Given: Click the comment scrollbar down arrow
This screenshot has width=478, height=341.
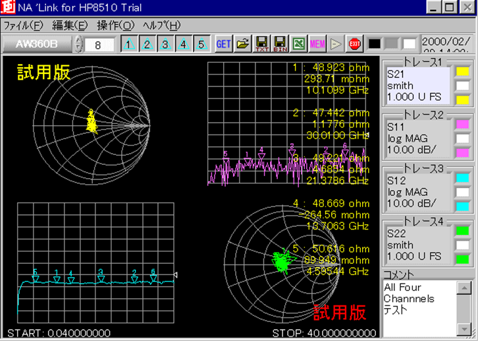Looking at the screenshot, I should click(x=464, y=329).
